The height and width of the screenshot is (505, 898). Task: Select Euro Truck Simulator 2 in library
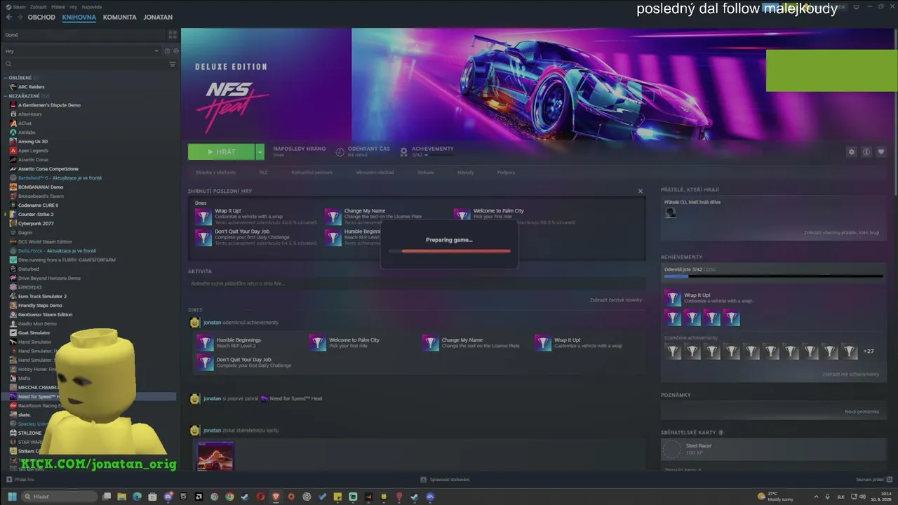point(42,297)
